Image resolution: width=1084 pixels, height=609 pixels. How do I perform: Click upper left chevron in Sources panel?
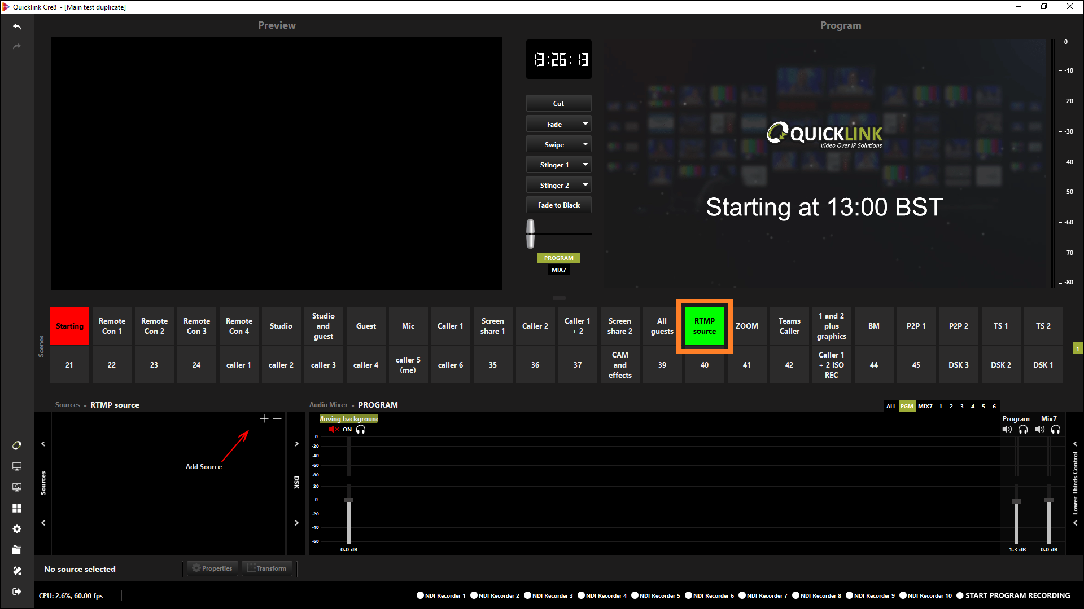click(43, 444)
